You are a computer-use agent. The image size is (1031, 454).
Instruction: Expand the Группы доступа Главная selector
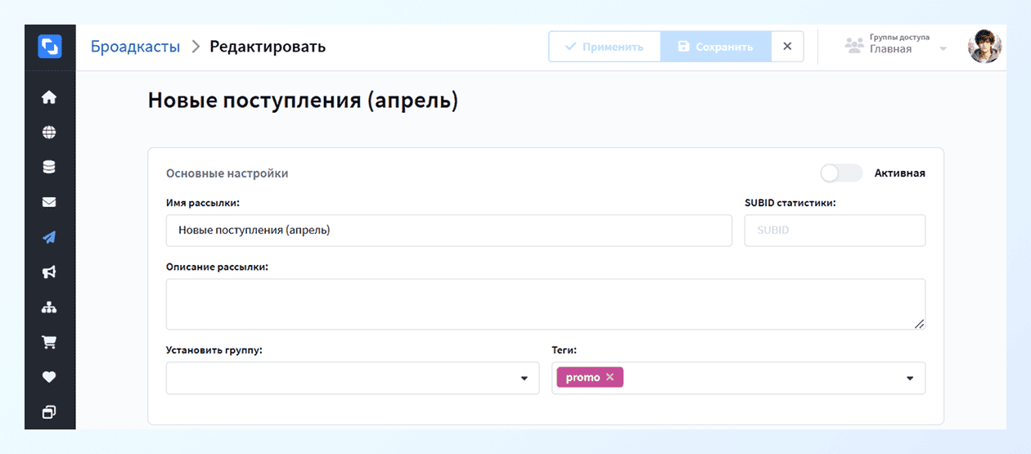pyautogui.click(x=898, y=47)
